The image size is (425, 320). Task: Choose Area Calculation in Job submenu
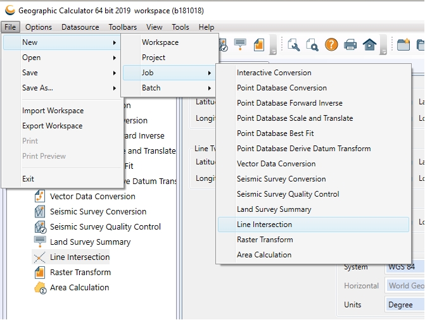pos(264,255)
